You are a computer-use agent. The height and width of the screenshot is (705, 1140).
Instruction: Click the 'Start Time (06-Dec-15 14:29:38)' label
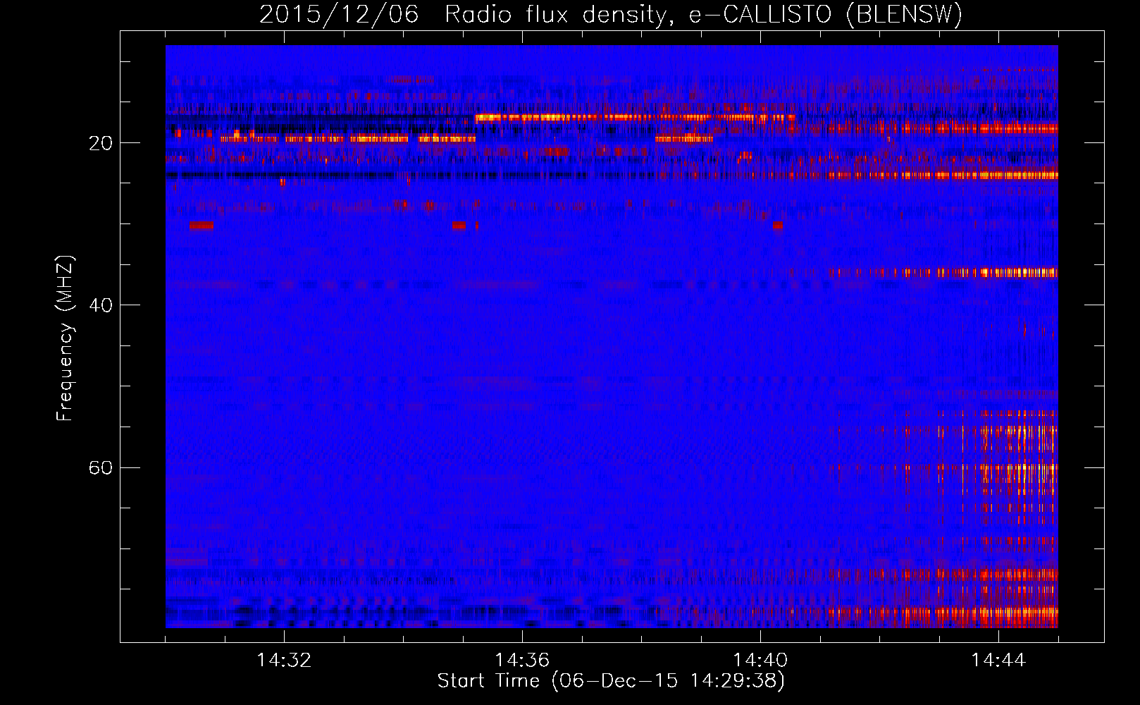611,681
